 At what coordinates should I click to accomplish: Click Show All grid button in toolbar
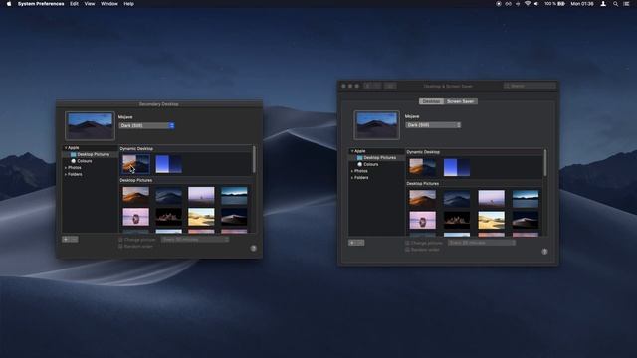click(x=390, y=86)
